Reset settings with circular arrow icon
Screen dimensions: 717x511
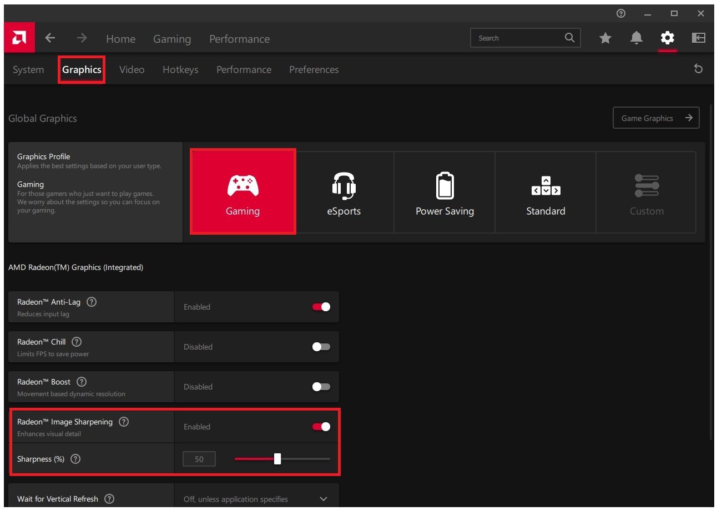click(x=699, y=69)
